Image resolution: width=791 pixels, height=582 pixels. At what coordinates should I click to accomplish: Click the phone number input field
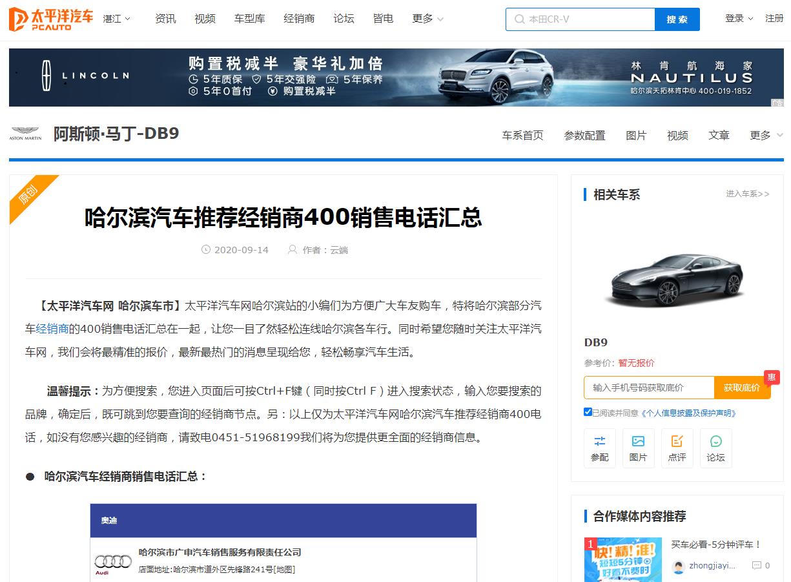pos(650,388)
